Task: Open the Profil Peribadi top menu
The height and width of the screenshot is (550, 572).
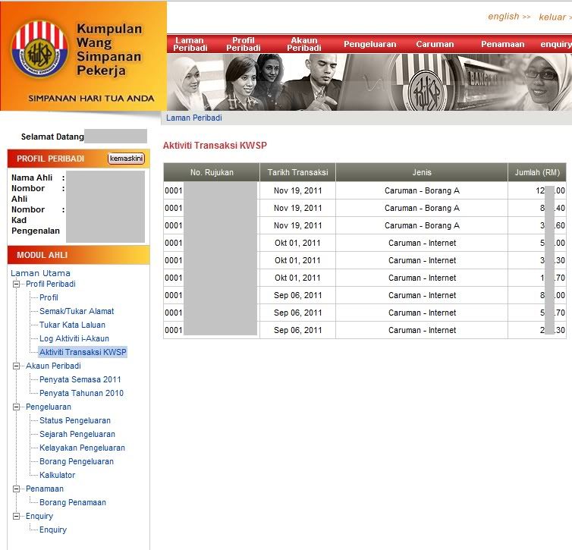Action: [244, 44]
